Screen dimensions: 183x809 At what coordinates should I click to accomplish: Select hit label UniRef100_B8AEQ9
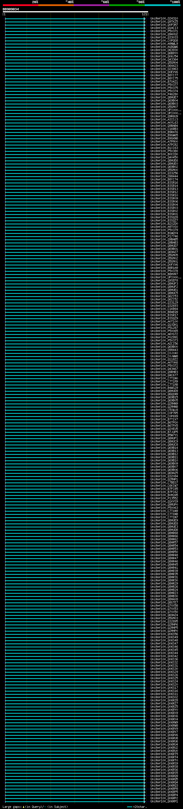click(164, 312)
